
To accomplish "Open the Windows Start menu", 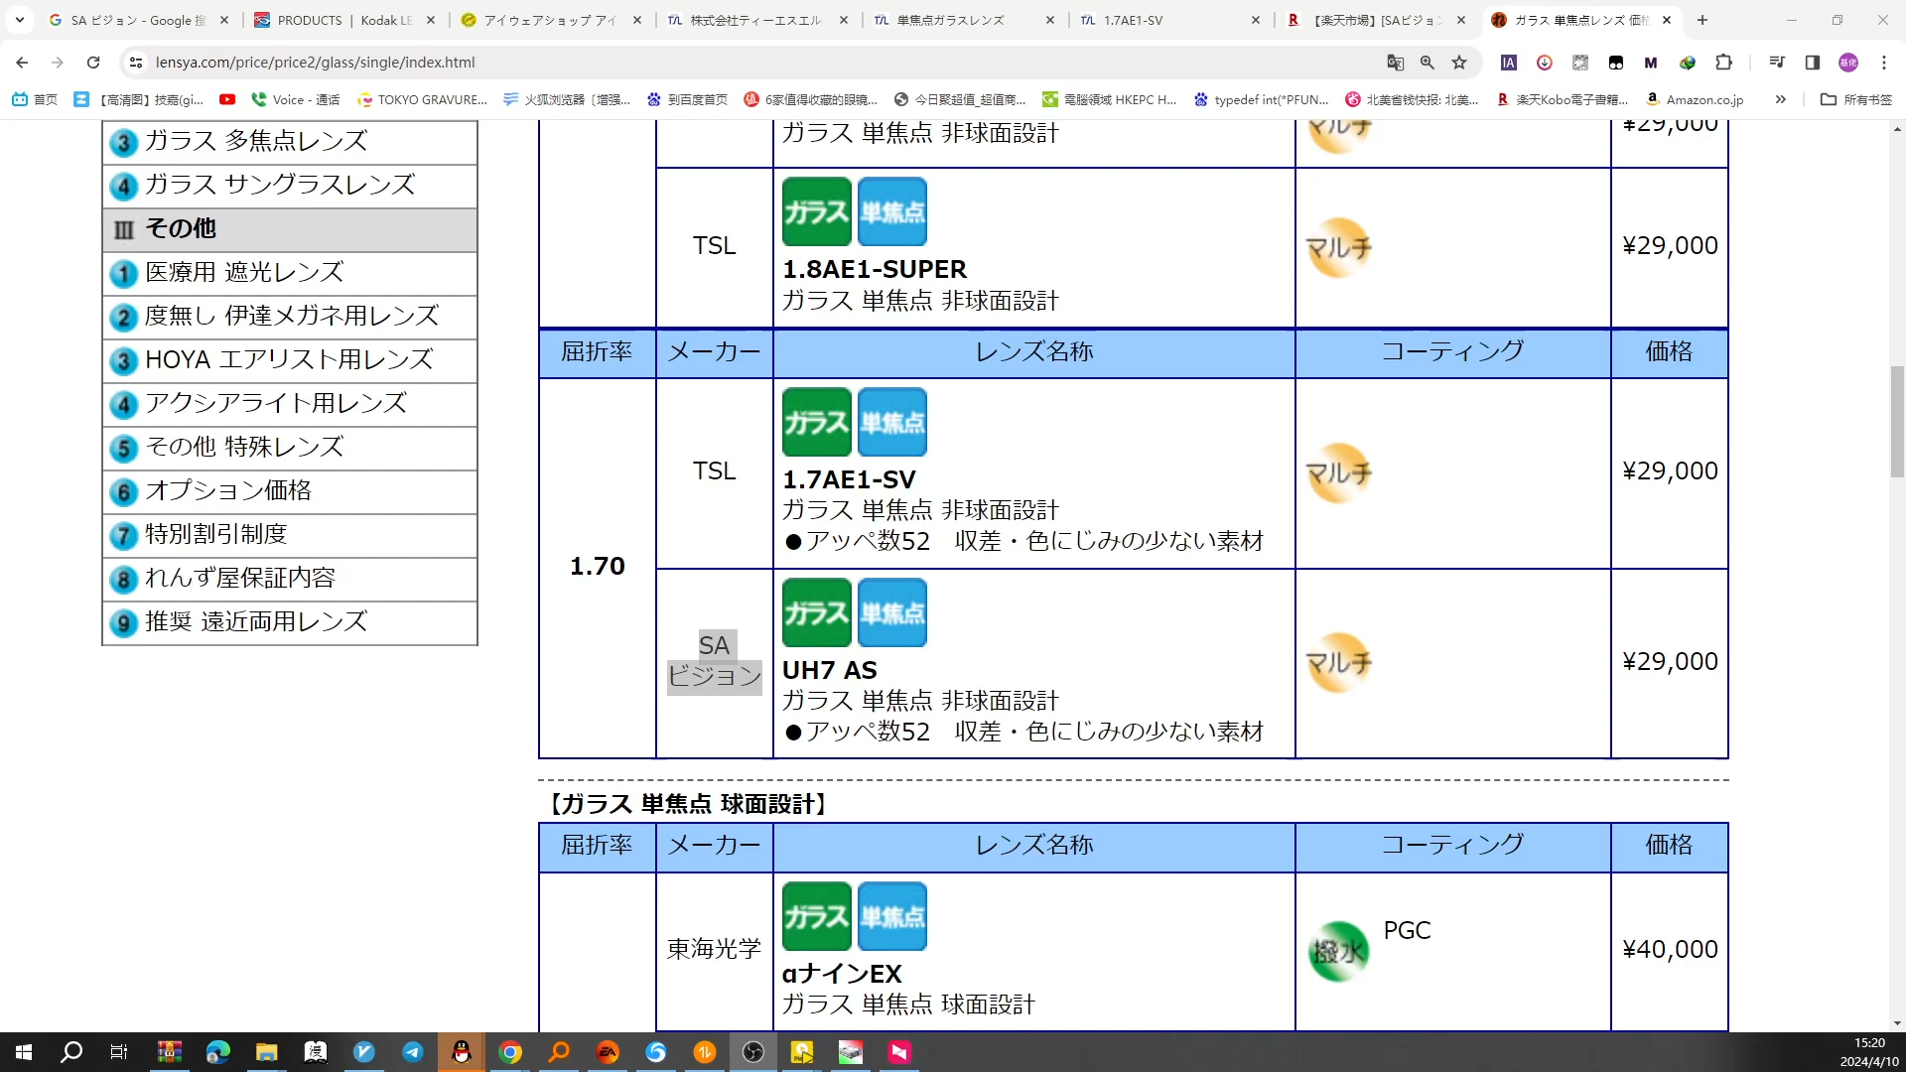I will point(24,1052).
